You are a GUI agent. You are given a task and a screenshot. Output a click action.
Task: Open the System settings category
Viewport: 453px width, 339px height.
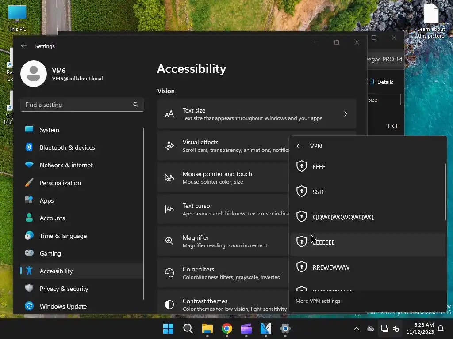click(x=82, y=130)
